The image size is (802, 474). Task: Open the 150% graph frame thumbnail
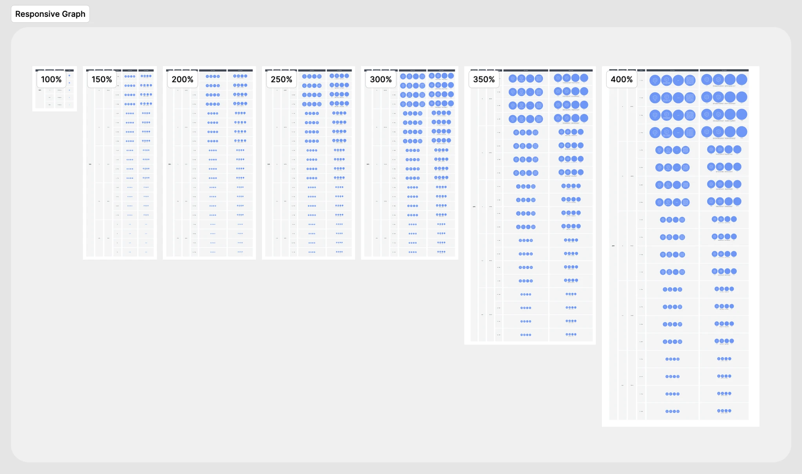120,163
